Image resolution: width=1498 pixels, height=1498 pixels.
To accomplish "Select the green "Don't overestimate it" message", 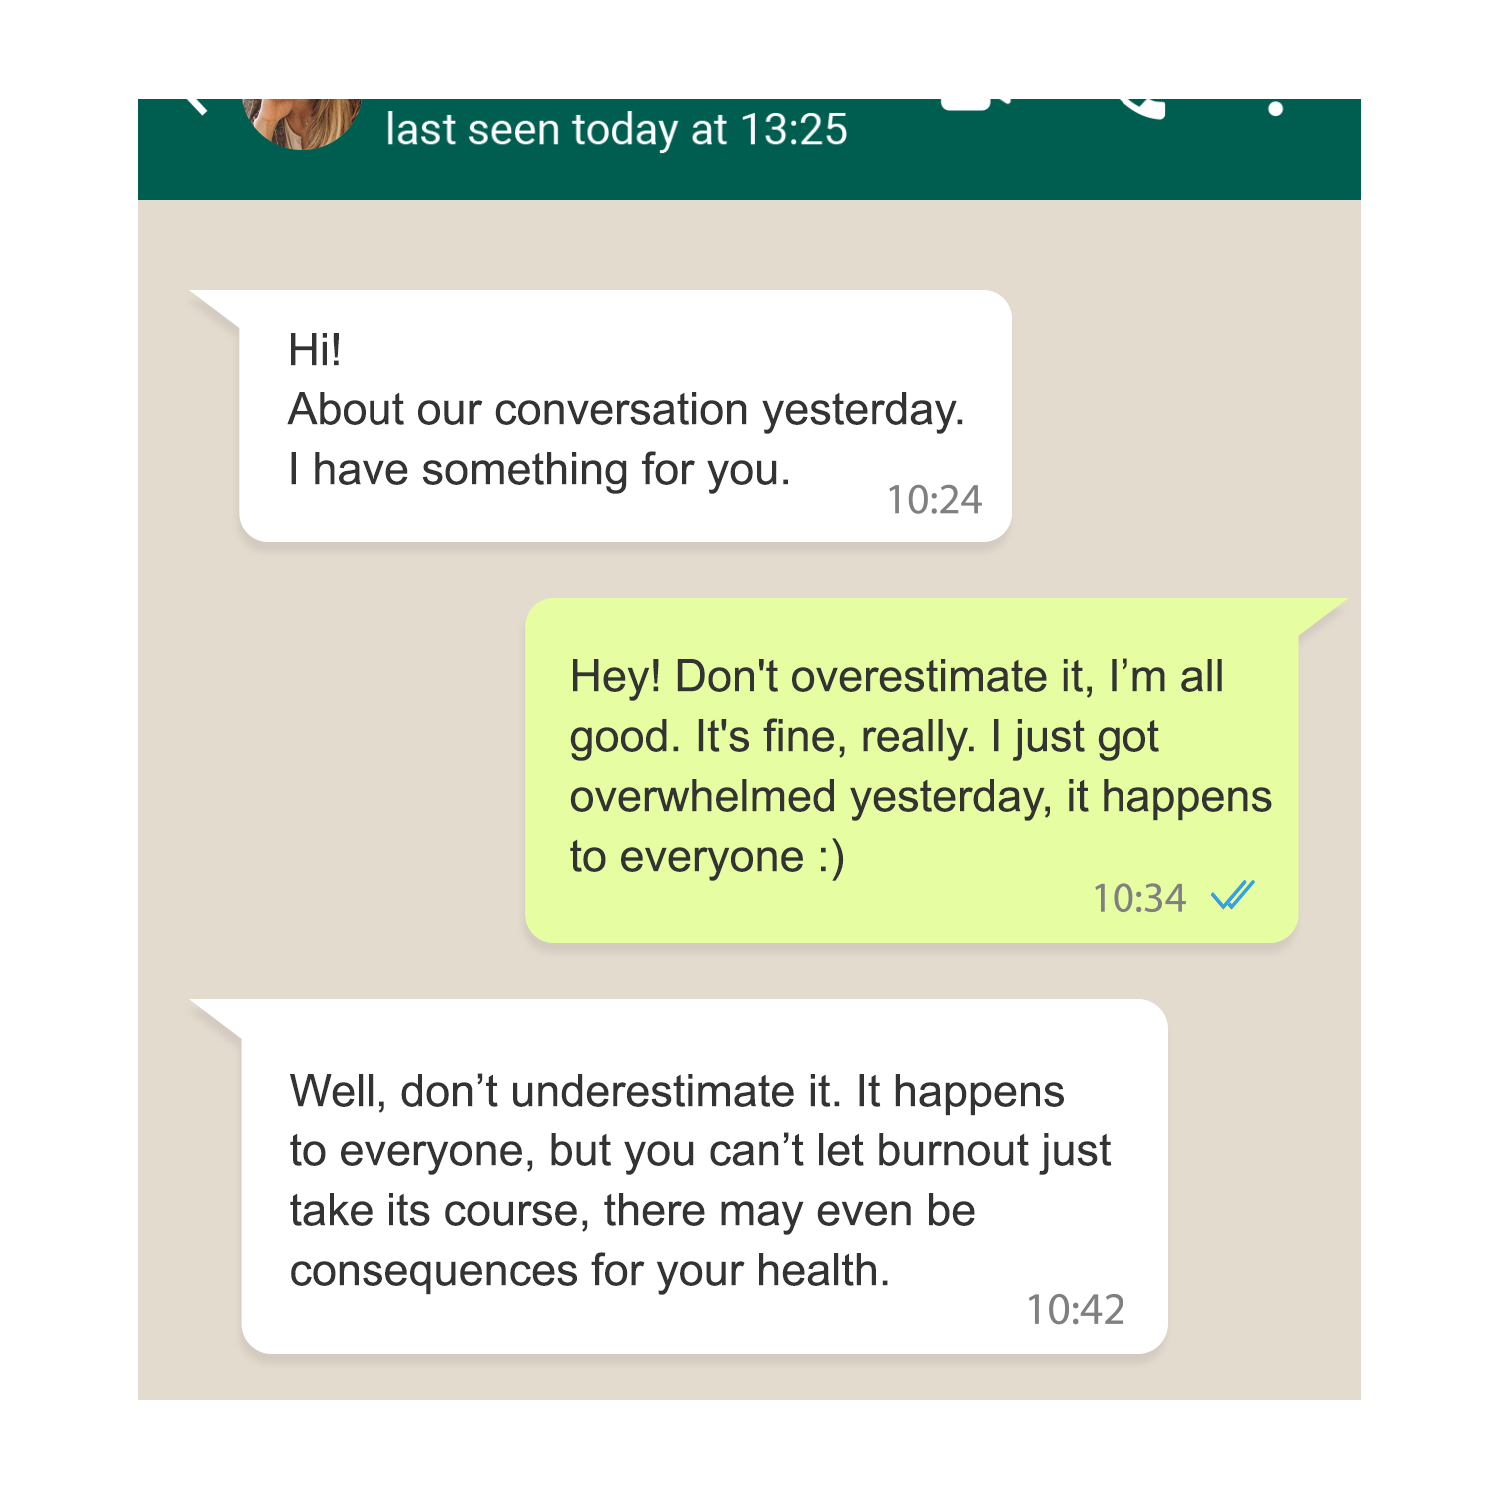I will pyautogui.click(x=912, y=770).
